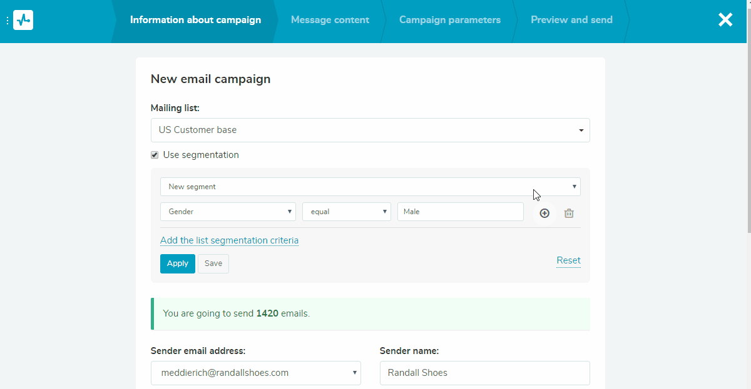This screenshot has height=389, width=751.
Task: Apply the segmentation settings
Action: (177, 263)
